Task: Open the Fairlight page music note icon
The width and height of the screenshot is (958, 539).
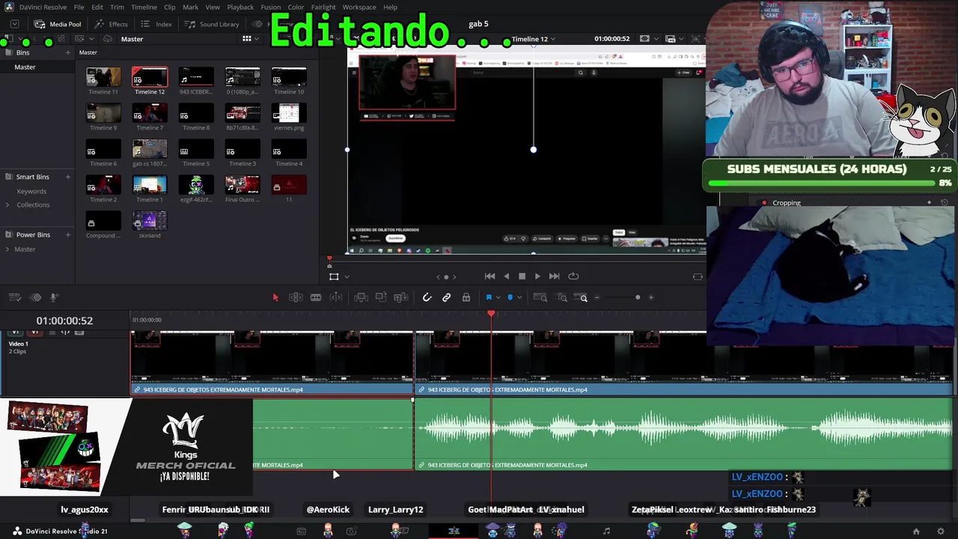Action: [x=606, y=532]
